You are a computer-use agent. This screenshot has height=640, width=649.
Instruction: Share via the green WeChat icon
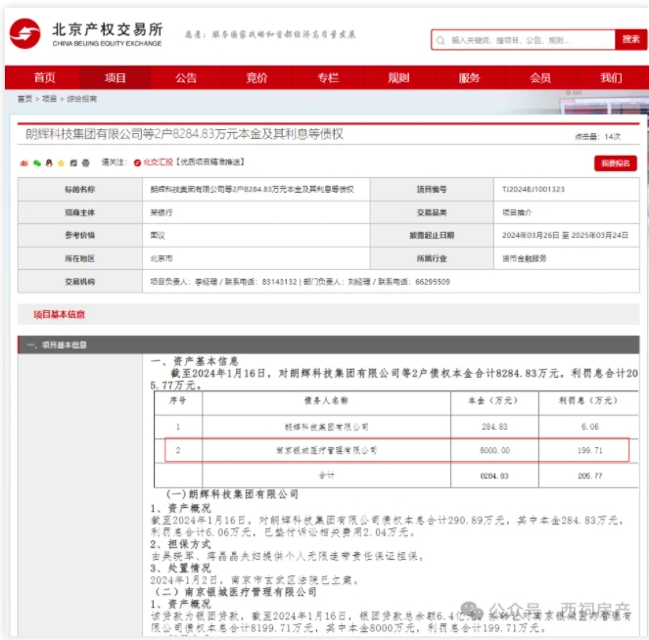pyautogui.click(x=37, y=163)
